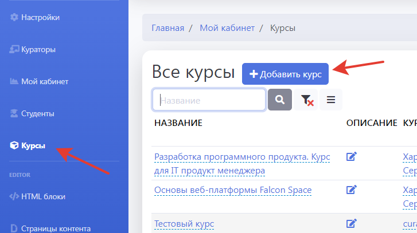Click Мой кабинет breadcrumb link
Screen dimensions: 417x233
pyautogui.click(x=227, y=28)
